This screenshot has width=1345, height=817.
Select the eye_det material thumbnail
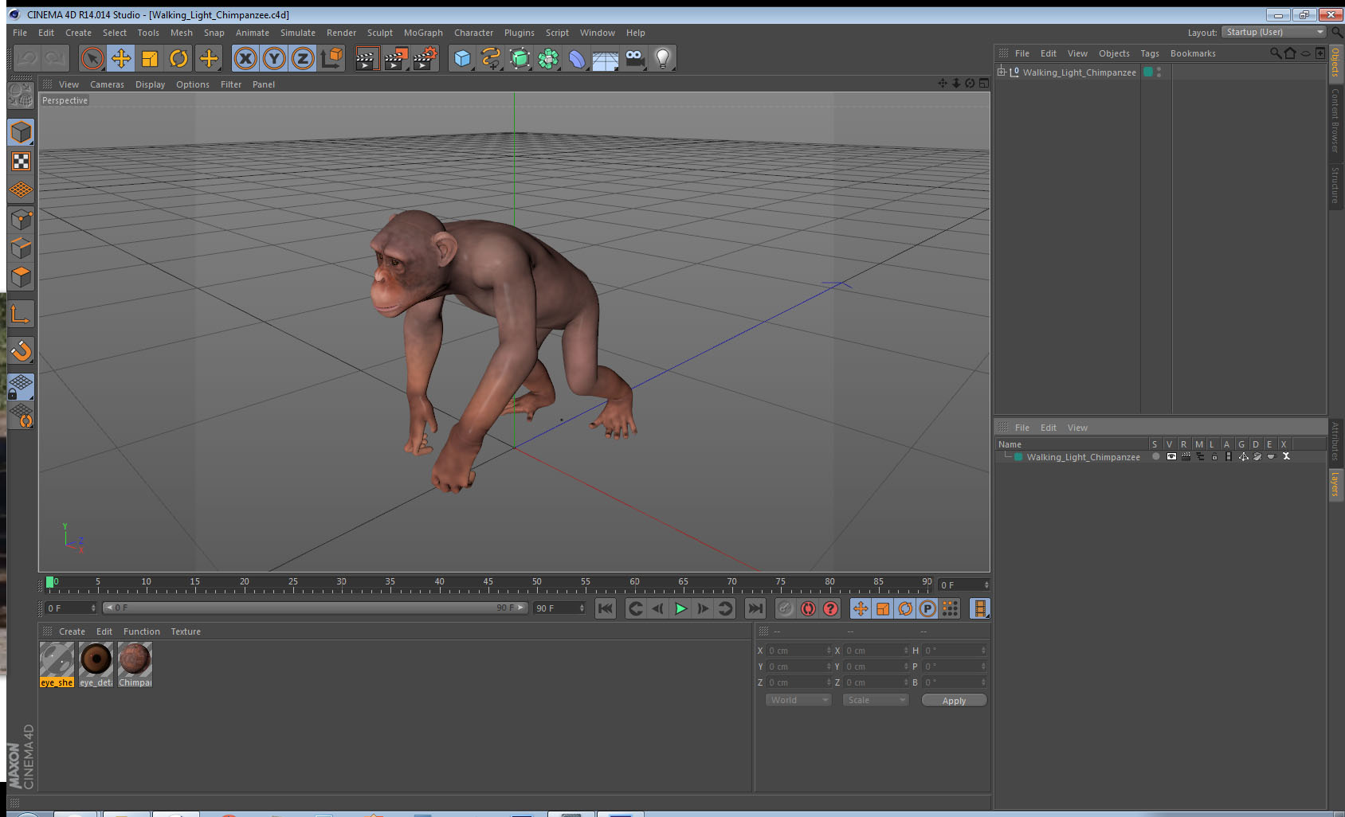coord(96,665)
